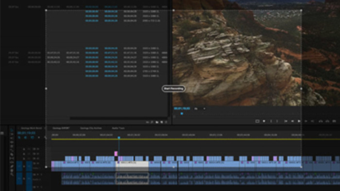Screen dimensions: 340x191
Task: Switch to the Geology Clip Archive tab
Action: 91,128
